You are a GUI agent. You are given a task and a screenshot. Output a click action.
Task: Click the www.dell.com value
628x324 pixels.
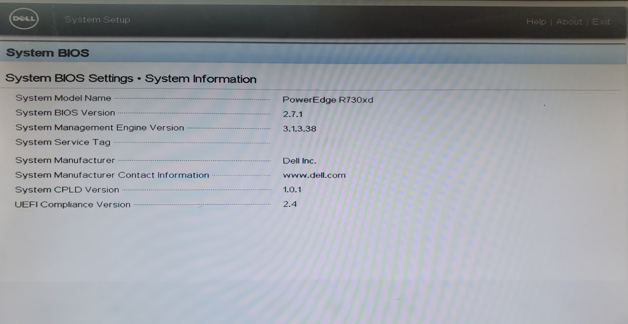point(314,175)
